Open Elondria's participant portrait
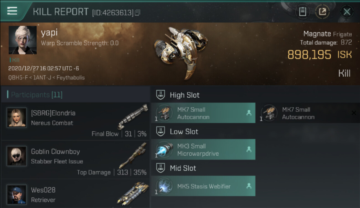Viewport: 360px width, 208px height. click(x=17, y=118)
